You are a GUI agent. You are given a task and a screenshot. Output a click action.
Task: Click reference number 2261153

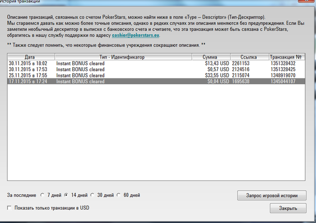(241, 64)
